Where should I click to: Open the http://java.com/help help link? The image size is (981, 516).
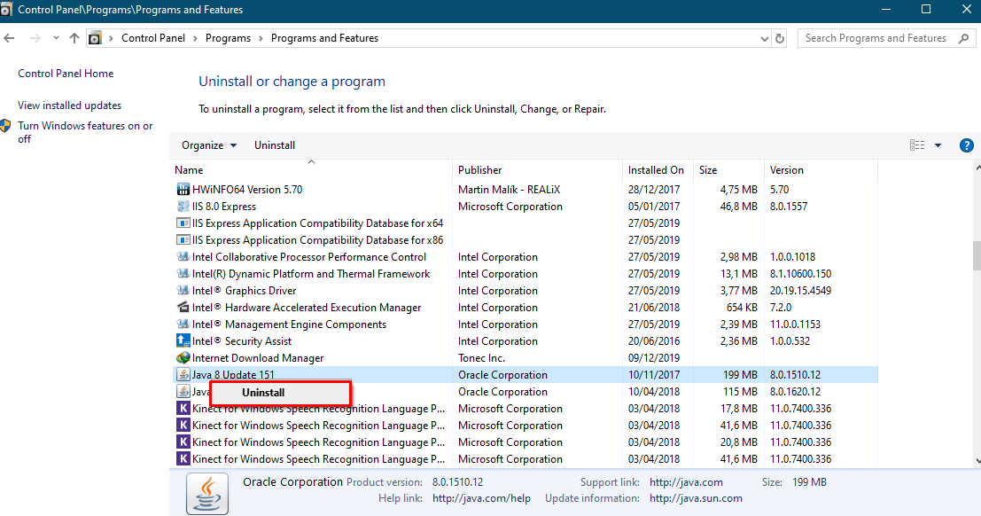pyautogui.click(x=481, y=498)
